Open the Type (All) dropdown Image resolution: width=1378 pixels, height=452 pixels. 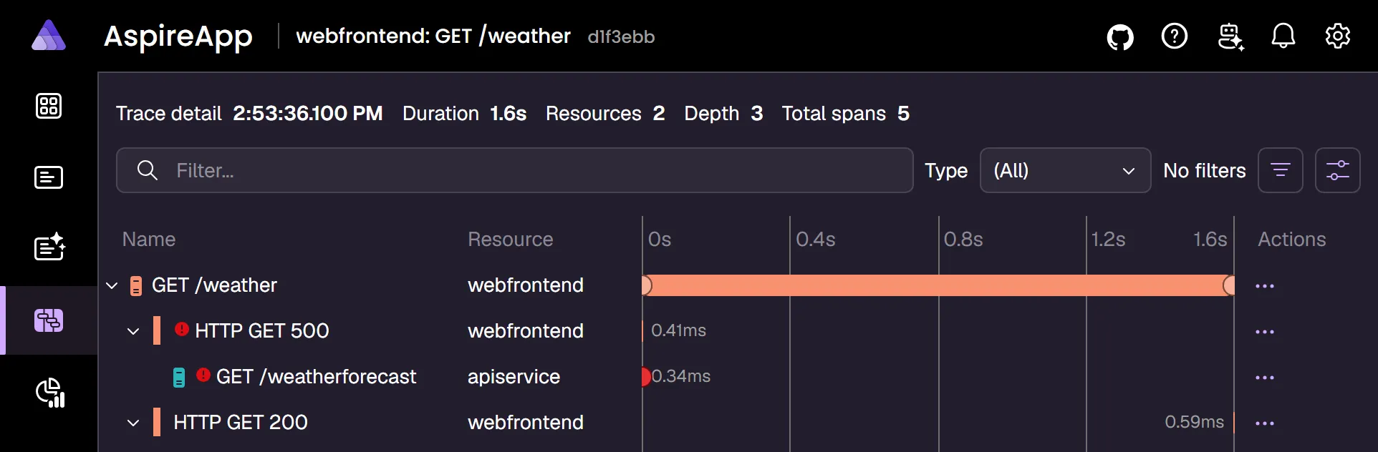1065,170
